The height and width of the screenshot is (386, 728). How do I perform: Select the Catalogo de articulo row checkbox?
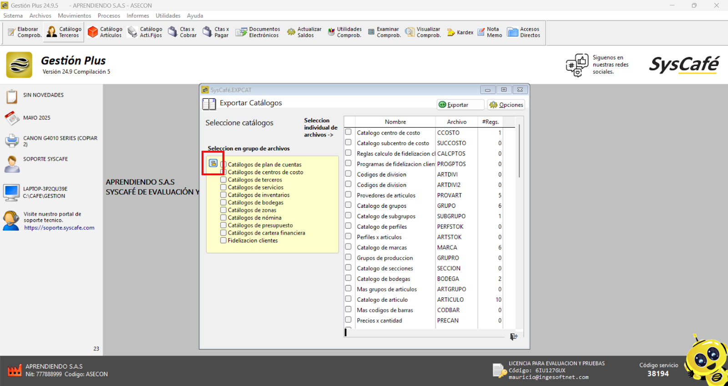pos(349,299)
